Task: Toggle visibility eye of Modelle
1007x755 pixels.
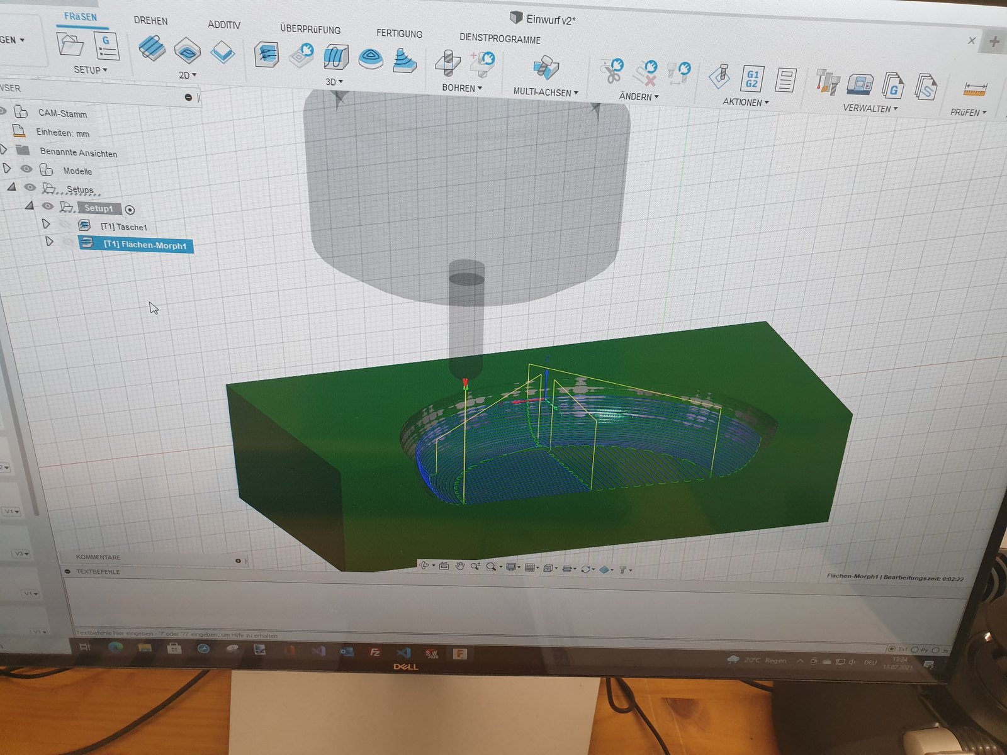Action: coord(26,169)
